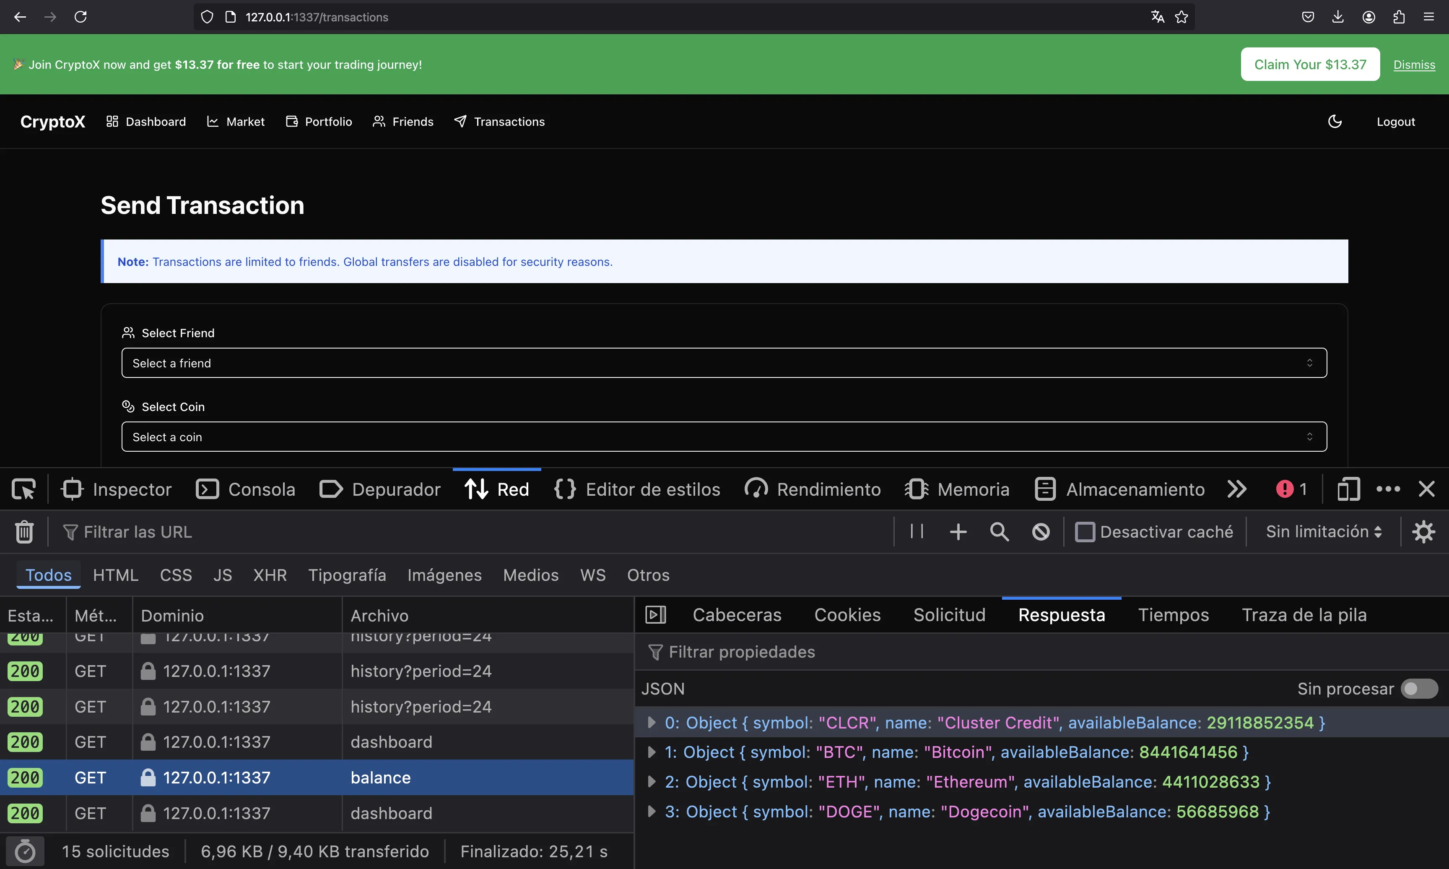Show the Cookies tab in details

[x=847, y=615]
